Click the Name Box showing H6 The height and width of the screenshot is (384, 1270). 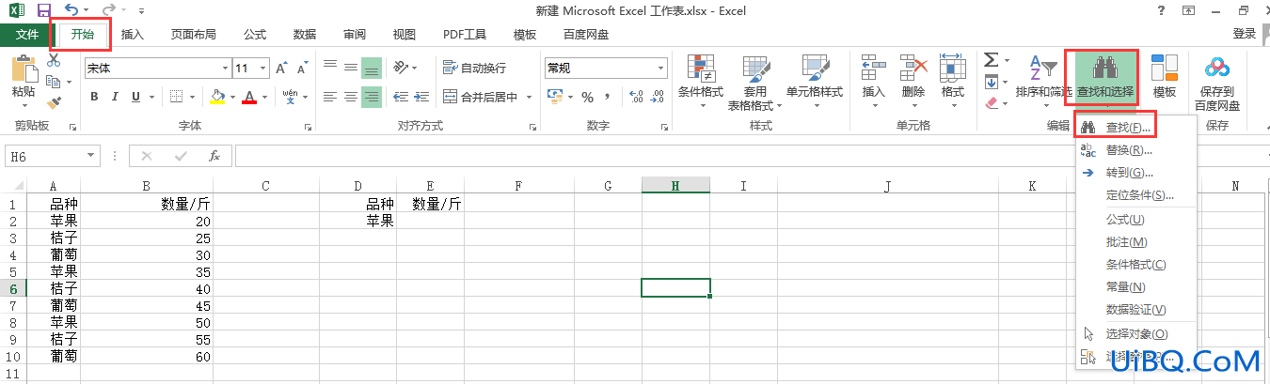click(53, 156)
